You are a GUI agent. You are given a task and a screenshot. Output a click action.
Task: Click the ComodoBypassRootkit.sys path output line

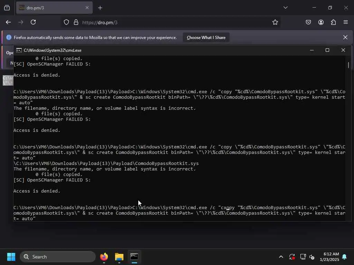pyautogui.click(x=106, y=163)
